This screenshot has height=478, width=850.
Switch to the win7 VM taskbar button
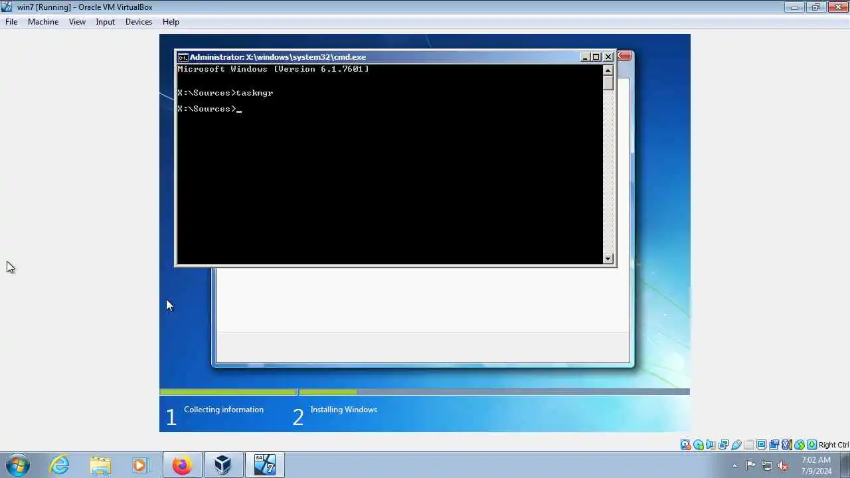pyautogui.click(x=265, y=465)
